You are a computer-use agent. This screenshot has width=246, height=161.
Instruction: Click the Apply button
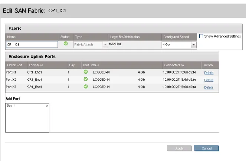(x=179, y=148)
